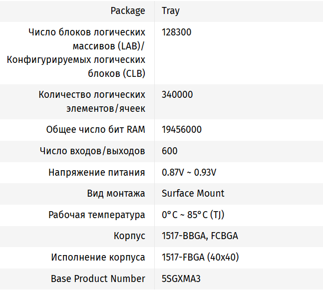Select the 600 inputs/outputs value

point(170,151)
